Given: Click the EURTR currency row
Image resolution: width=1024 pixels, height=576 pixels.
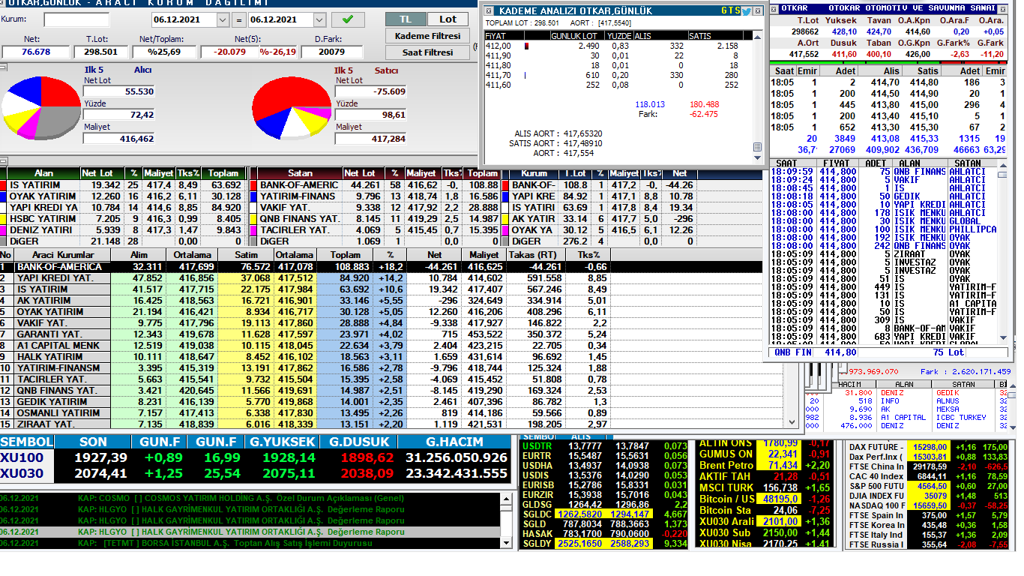Looking at the screenshot, I should [605, 455].
